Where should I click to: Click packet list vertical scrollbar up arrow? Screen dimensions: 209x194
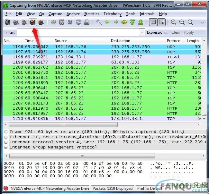[x=204, y=40]
